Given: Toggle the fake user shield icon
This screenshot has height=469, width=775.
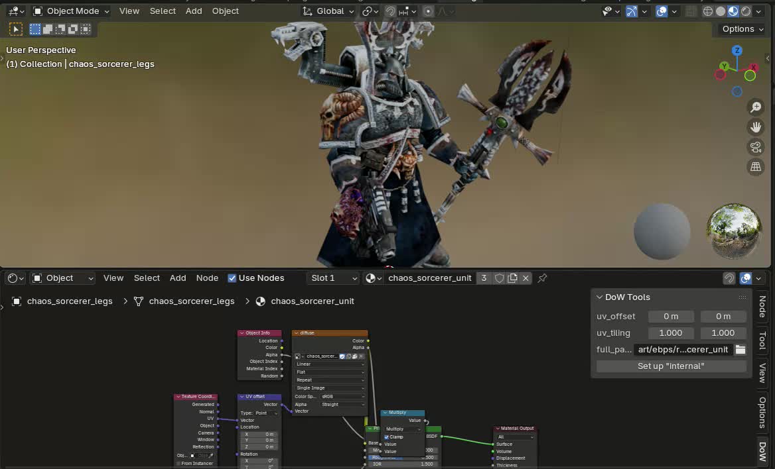Looking at the screenshot, I should click(x=499, y=278).
